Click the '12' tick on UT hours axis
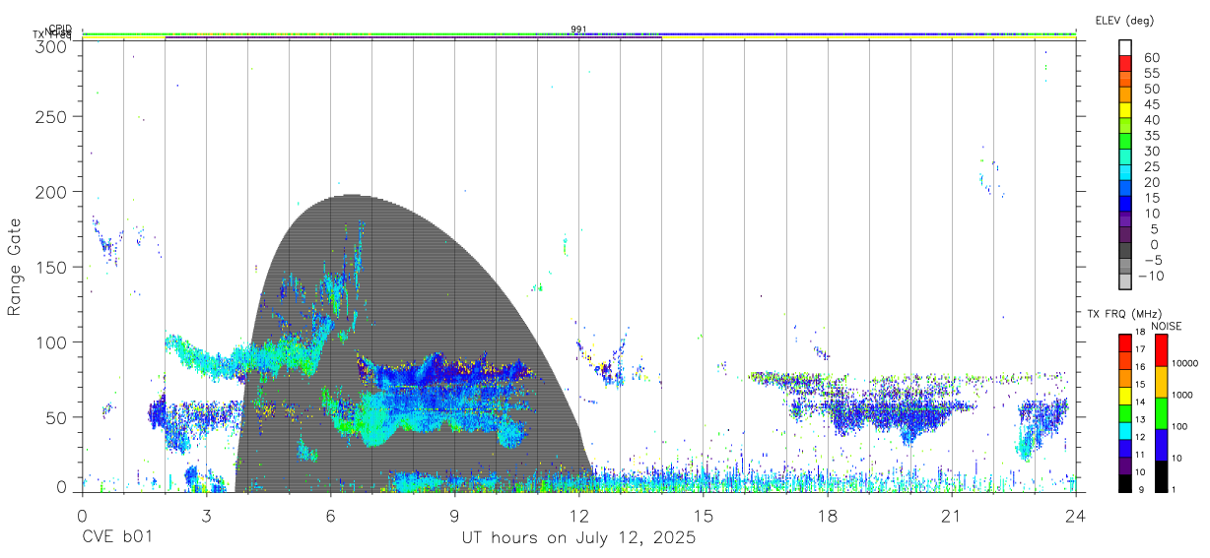This screenshot has height=558, width=1210. coord(579,516)
